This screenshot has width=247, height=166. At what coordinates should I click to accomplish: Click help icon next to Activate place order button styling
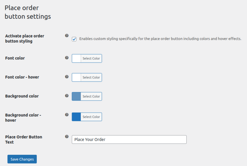(67, 36)
